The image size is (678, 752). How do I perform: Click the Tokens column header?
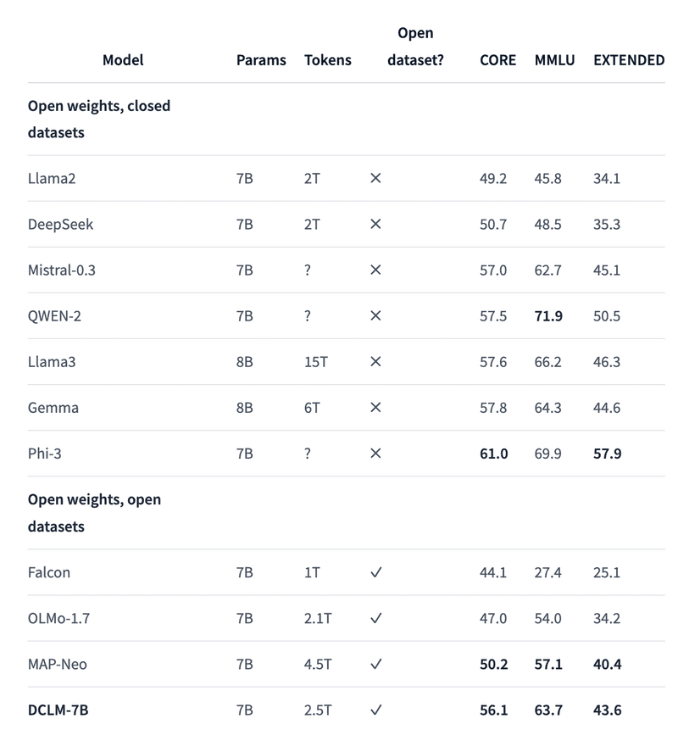[327, 60]
